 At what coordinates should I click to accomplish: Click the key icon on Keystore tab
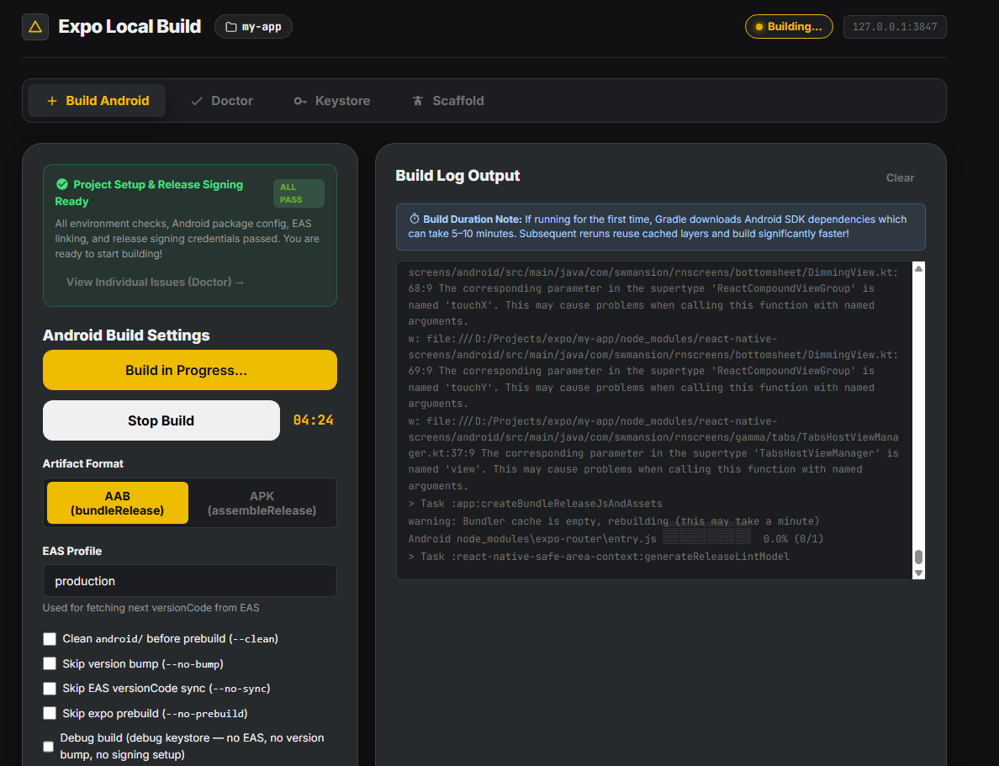click(x=300, y=101)
